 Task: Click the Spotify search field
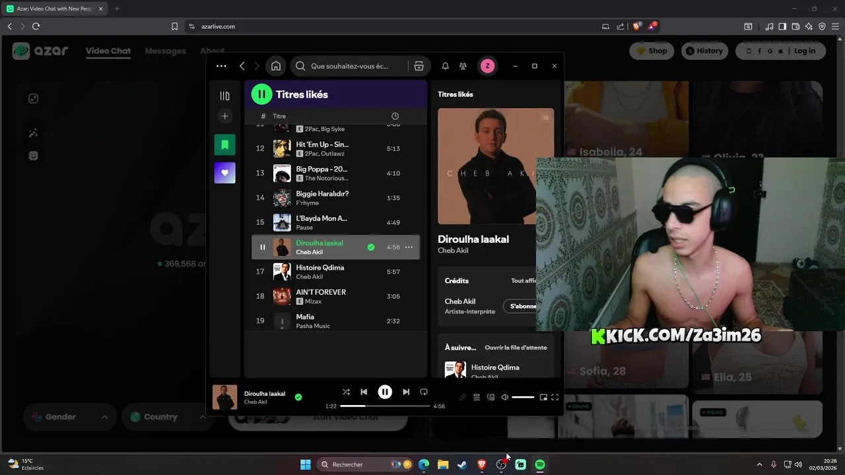click(350, 66)
